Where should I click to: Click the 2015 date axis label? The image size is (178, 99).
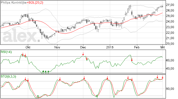click(110, 47)
